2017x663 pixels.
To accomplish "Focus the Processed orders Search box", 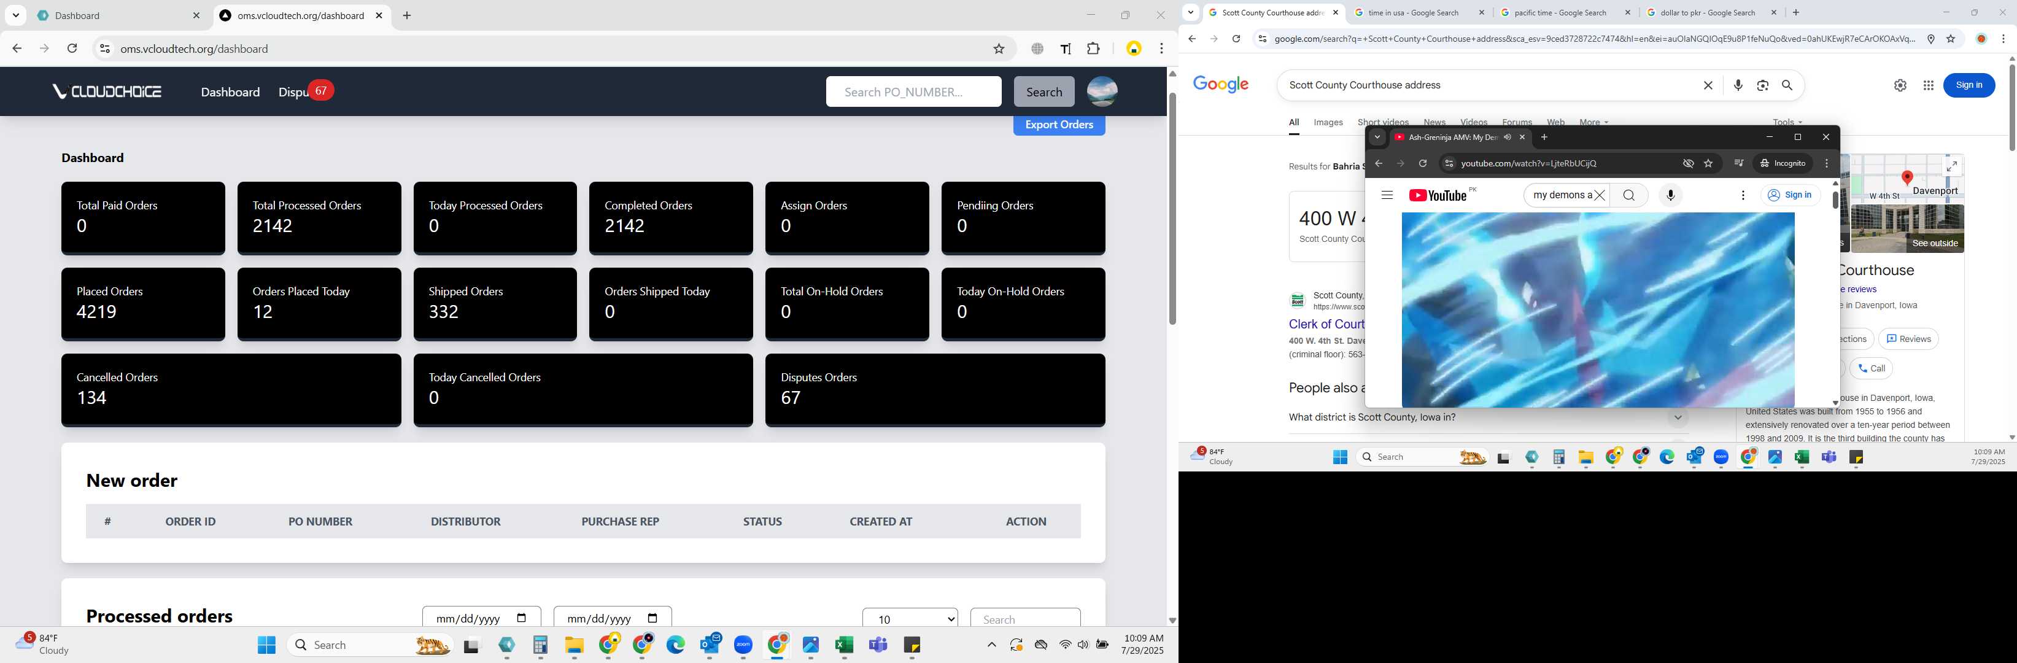I will 1025,618.
